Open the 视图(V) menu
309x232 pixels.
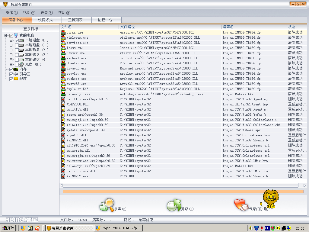tap(29, 13)
